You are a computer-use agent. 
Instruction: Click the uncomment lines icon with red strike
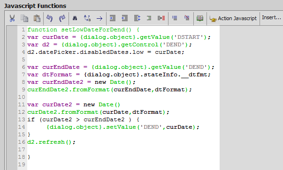[187, 18]
